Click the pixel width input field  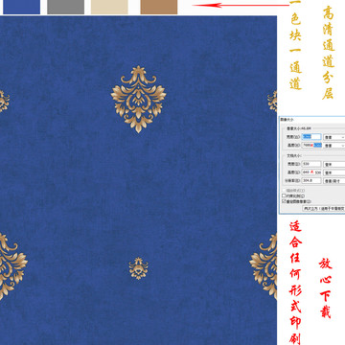311,137
